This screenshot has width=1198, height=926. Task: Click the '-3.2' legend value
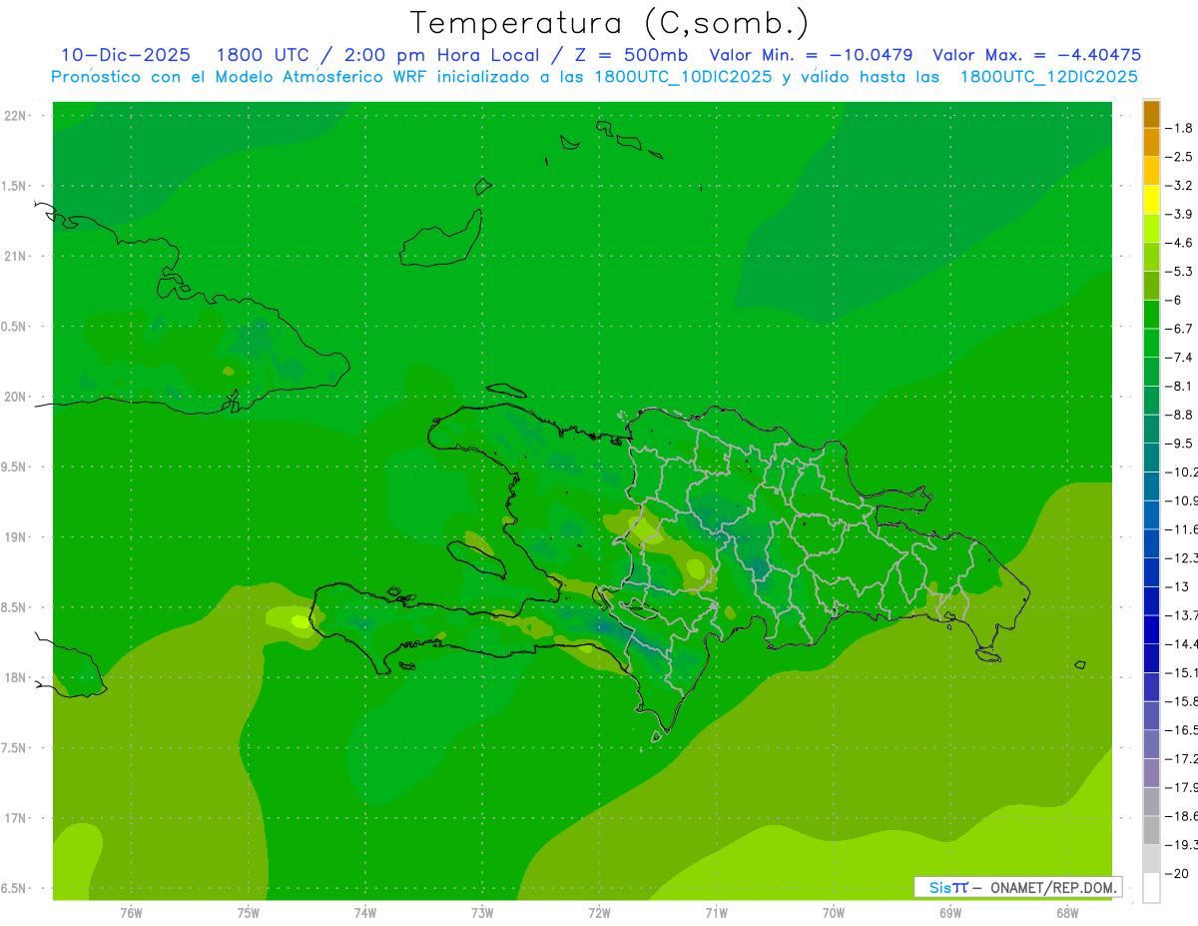tap(1179, 186)
